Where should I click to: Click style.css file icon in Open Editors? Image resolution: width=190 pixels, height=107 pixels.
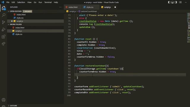15,18
